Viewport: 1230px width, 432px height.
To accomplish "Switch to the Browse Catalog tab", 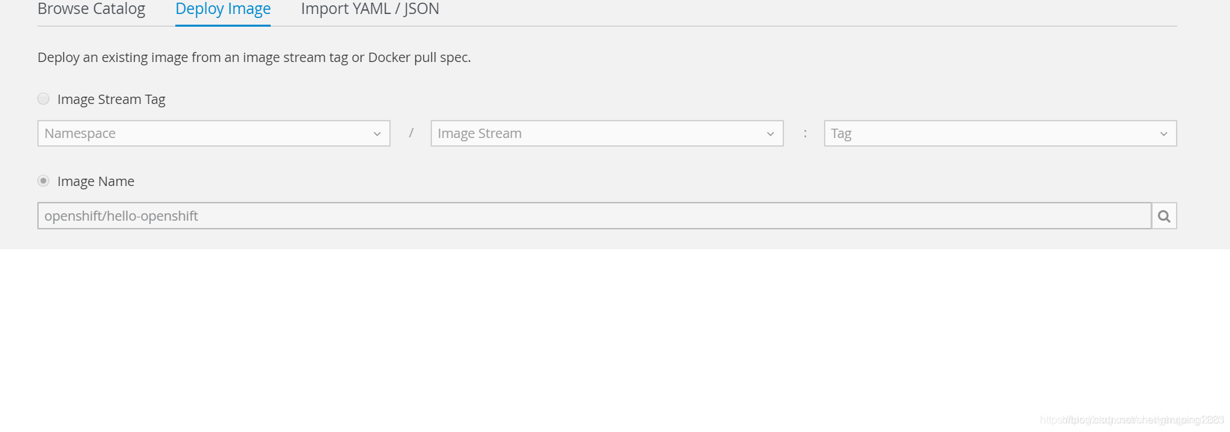I will pos(91,9).
